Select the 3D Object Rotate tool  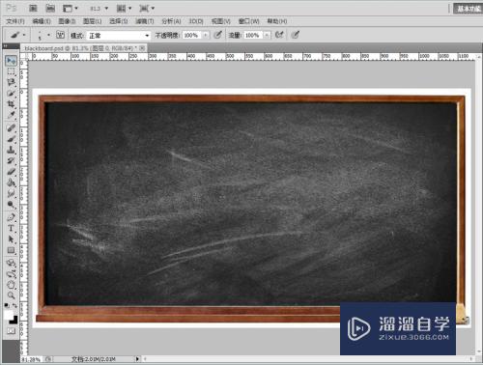(x=11, y=263)
